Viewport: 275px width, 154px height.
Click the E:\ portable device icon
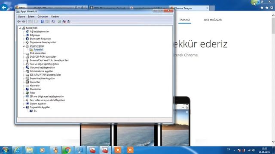tap(31, 111)
